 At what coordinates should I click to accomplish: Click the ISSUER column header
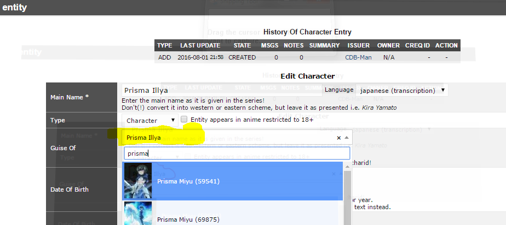point(358,45)
